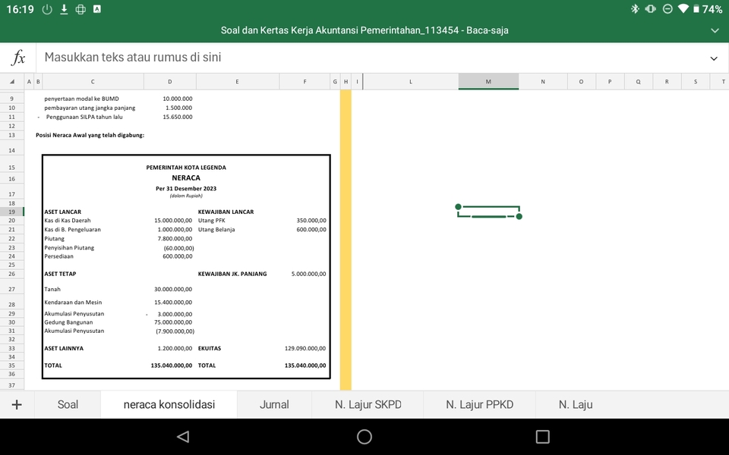This screenshot has width=729, height=455.
Task: Tap the fx function icon
Action: (x=19, y=58)
